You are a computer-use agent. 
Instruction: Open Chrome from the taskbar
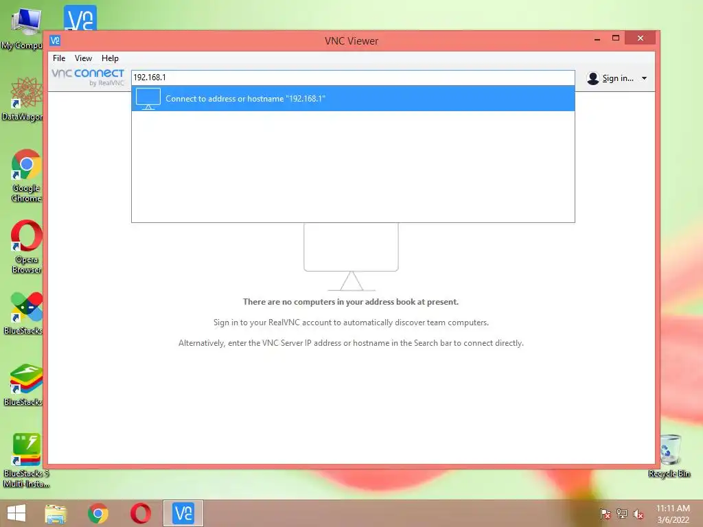97,513
